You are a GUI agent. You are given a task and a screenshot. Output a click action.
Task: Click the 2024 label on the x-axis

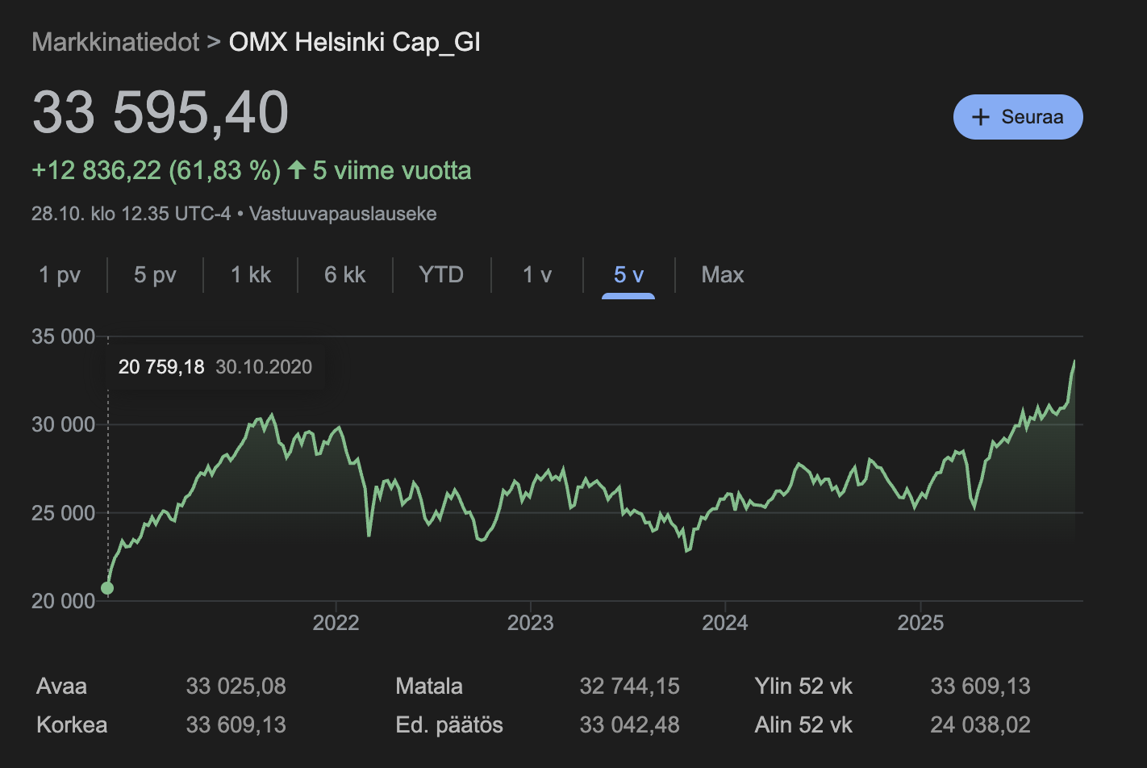(x=724, y=623)
